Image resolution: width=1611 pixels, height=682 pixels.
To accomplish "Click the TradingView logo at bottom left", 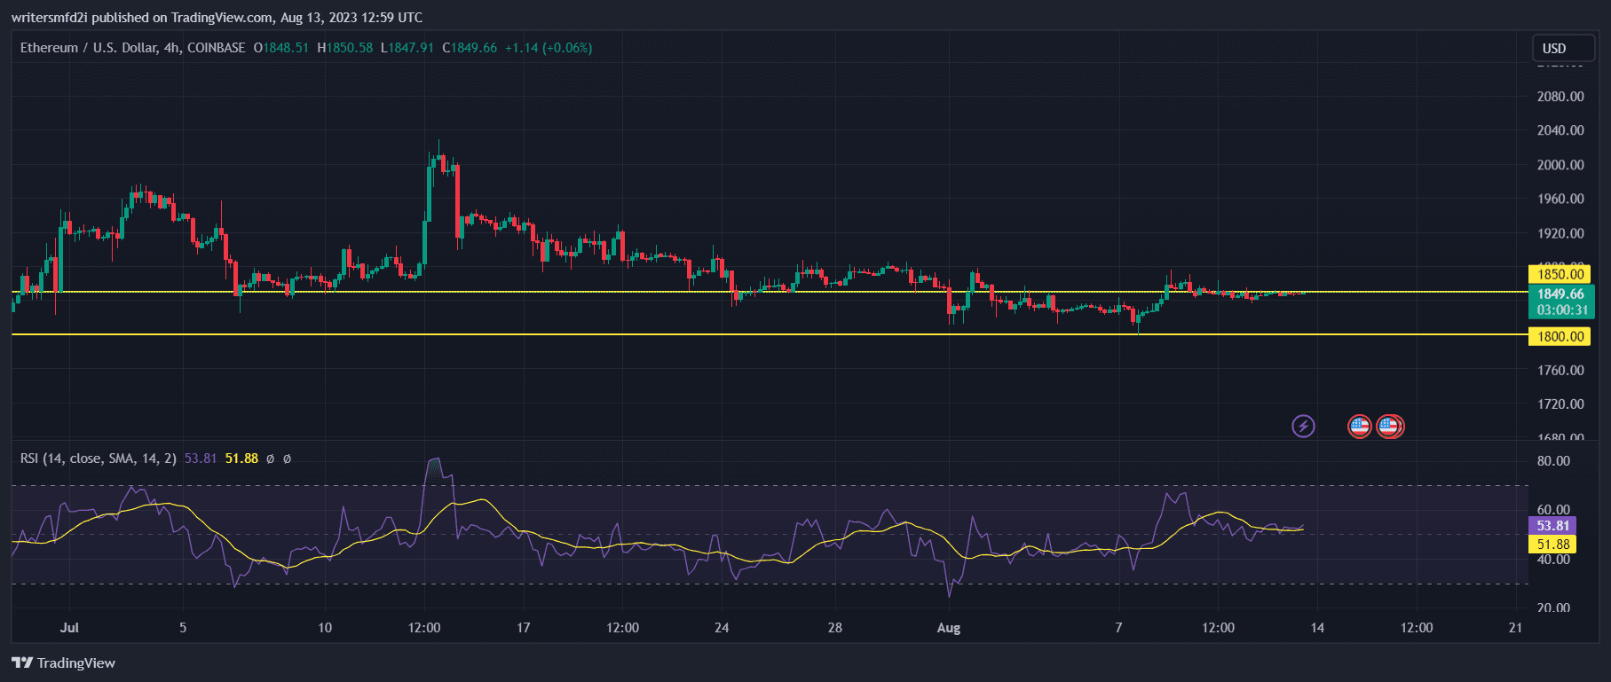I will (63, 662).
